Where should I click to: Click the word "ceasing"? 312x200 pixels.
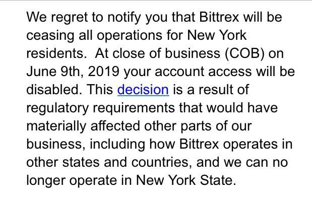(50, 36)
